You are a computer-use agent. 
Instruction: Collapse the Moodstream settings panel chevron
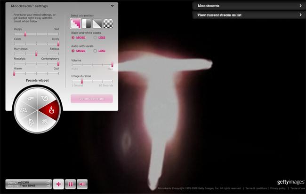[x=112, y=6]
